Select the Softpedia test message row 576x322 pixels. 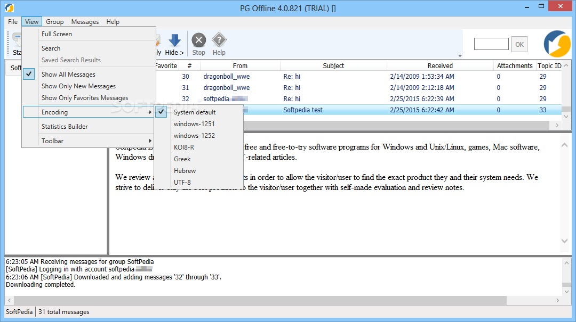click(x=402, y=110)
